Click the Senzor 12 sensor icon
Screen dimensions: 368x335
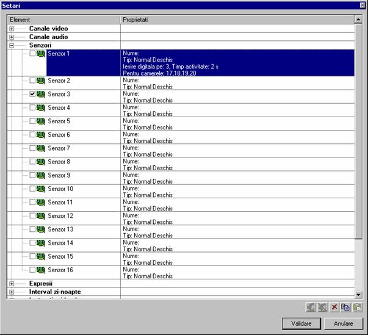pyautogui.click(x=41, y=216)
